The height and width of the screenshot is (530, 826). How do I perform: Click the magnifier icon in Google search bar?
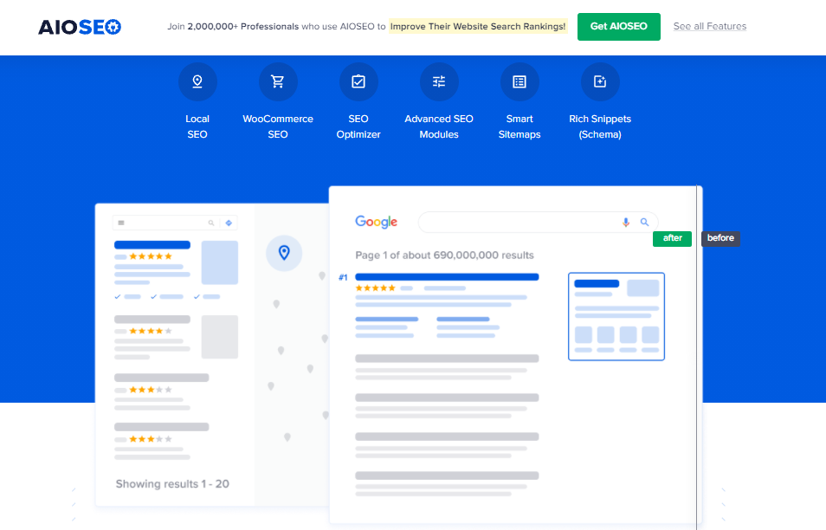click(644, 223)
